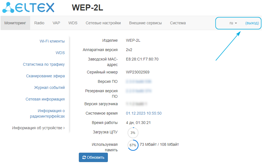Viewport: 263px width, 164px height.
Task: Click the MAC address E8:28:C1:F7:80:70
Action: [142, 59]
